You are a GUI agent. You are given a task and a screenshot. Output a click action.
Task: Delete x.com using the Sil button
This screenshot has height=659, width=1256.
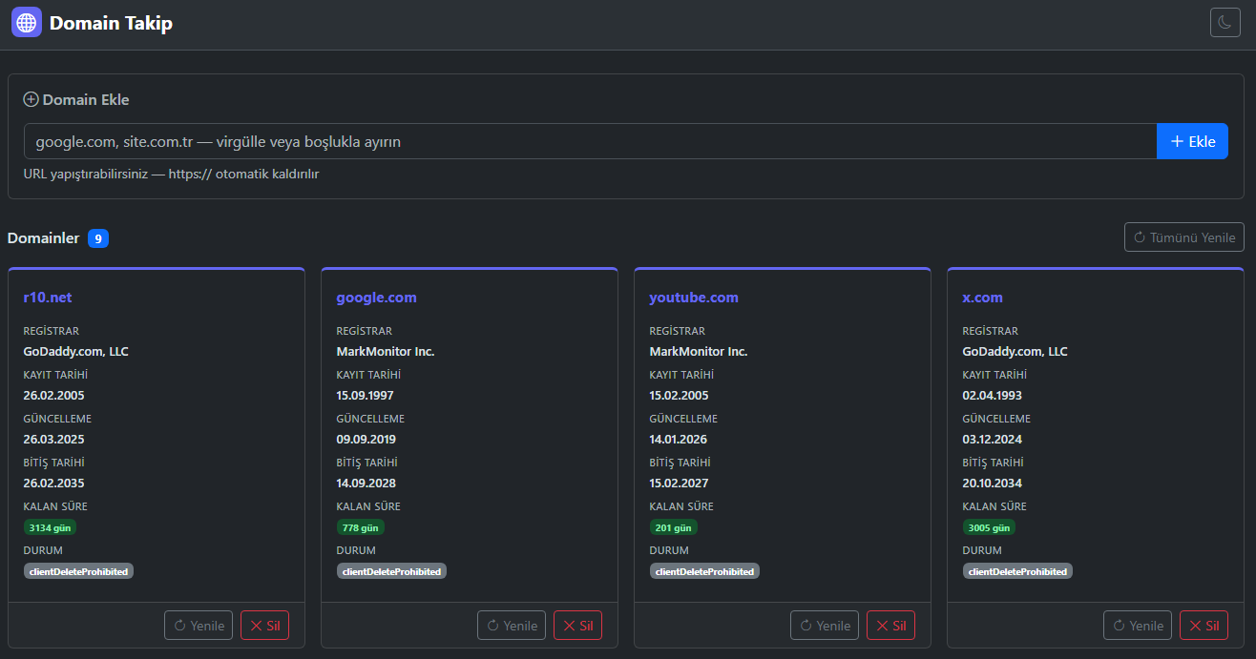tap(1204, 626)
